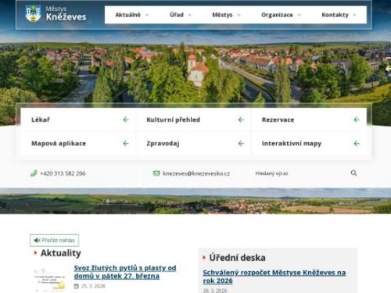The image size is (391, 293).
Task: Click the Aktuality heading
Action: (x=61, y=253)
